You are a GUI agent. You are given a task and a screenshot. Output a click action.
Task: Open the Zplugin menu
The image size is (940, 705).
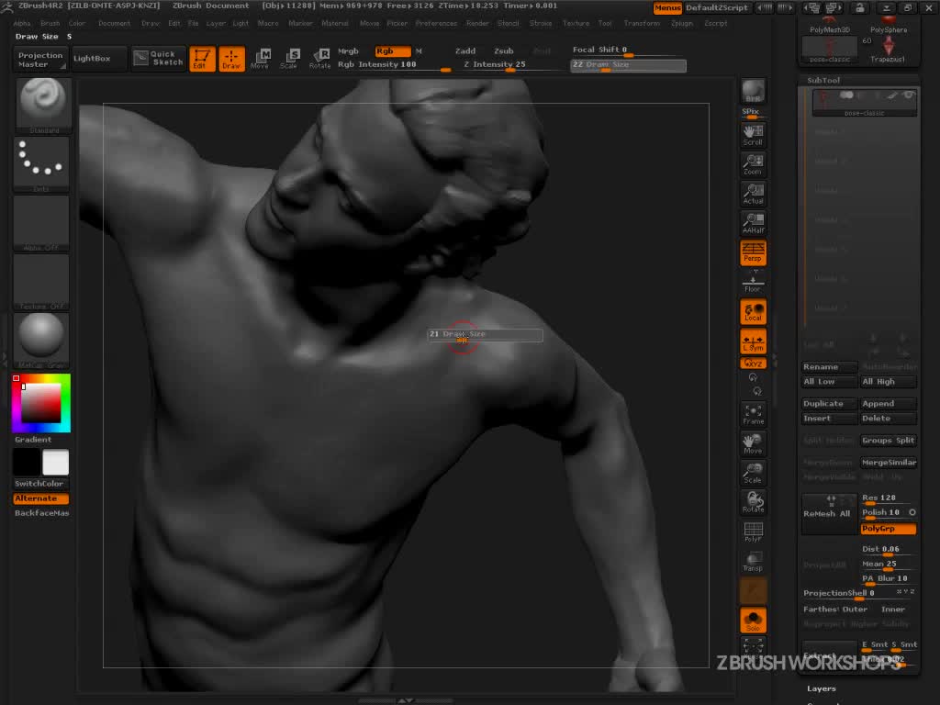682,23
